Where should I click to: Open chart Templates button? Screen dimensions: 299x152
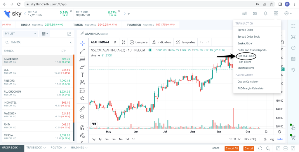(x=186, y=42)
